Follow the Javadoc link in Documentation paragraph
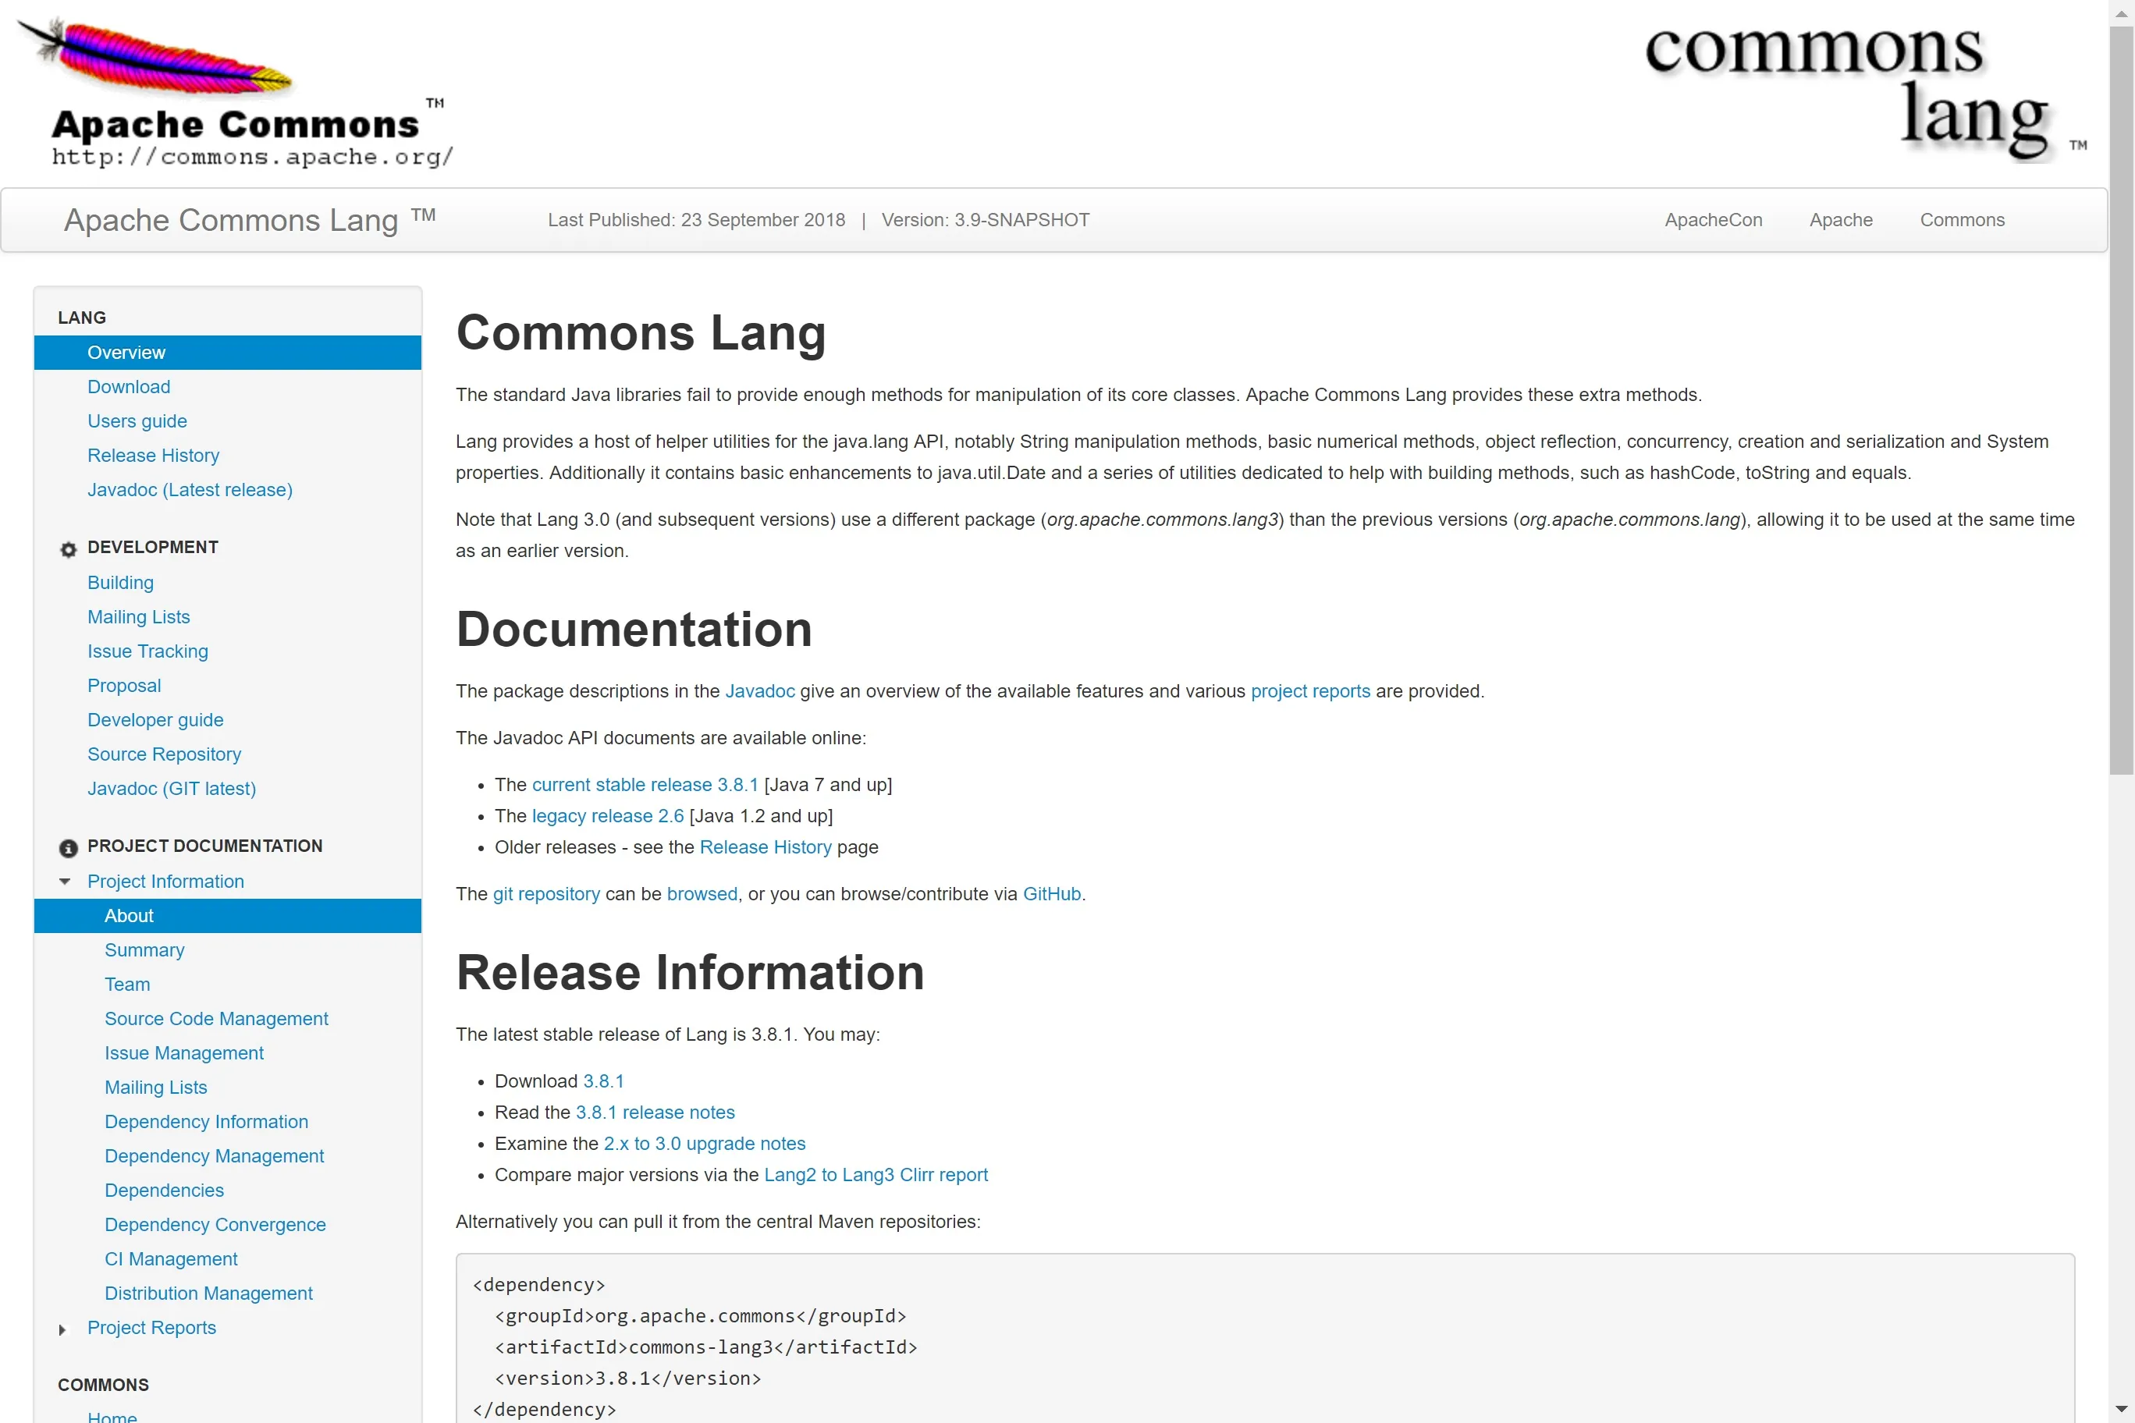The width and height of the screenshot is (2135, 1423). pos(760,691)
